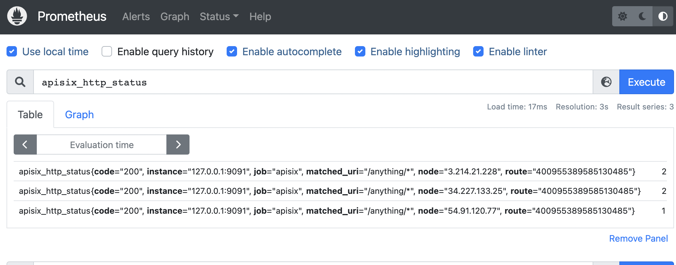
Task: Open the Alerts page in navbar
Action: coord(136,17)
